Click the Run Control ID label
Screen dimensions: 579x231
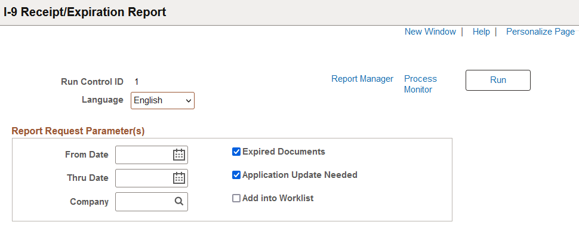(92, 82)
